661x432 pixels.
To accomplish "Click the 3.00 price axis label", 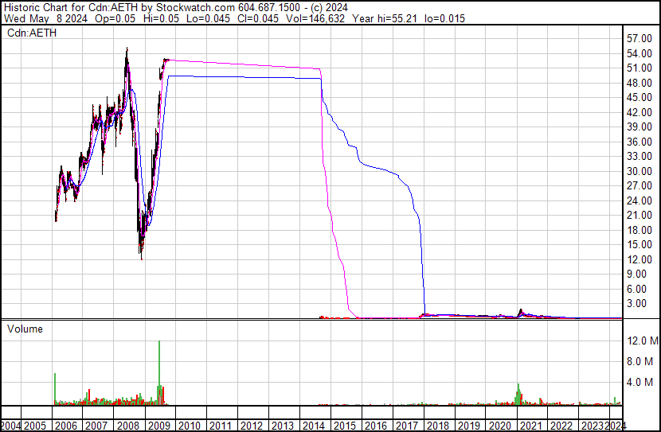I will point(642,303).
